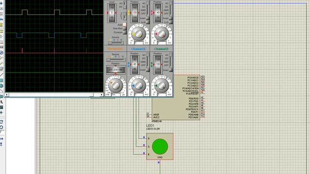Click oscilloscope scrollbar right arrow
Viewport: 310px width, 174px height.
(102, 95)
